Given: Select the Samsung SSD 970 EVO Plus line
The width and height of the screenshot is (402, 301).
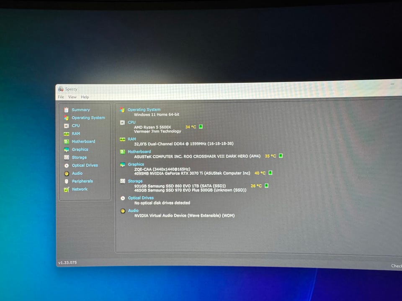Looking at the screenshot, I should tap(190, 190).
